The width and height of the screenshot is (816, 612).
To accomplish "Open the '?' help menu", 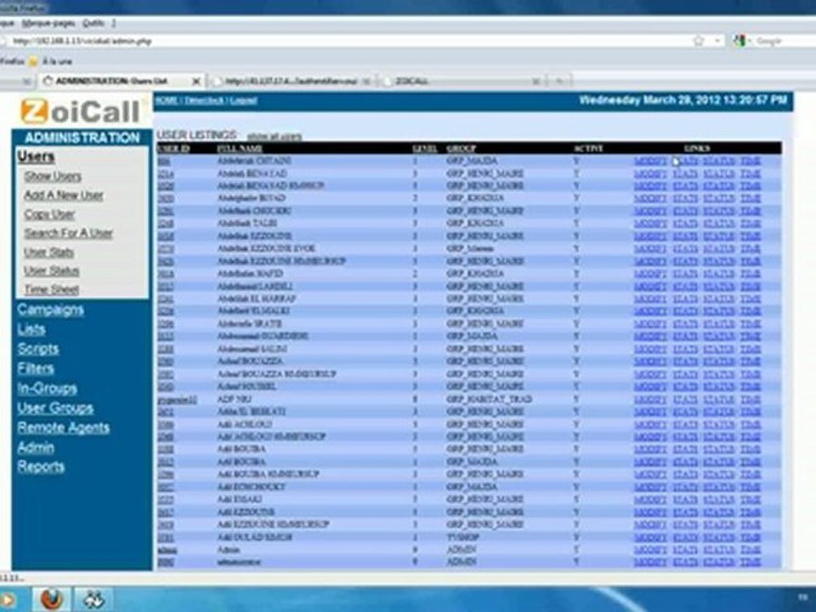I will click(x=113, y=24).
